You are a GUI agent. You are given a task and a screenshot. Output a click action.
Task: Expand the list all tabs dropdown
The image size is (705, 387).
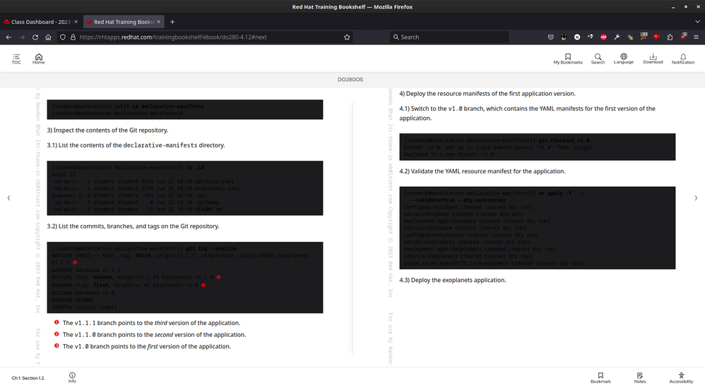coord(697,22)
